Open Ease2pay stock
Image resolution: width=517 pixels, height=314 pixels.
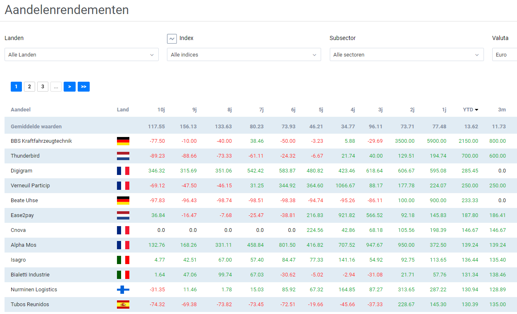click(x=23, y=215)
